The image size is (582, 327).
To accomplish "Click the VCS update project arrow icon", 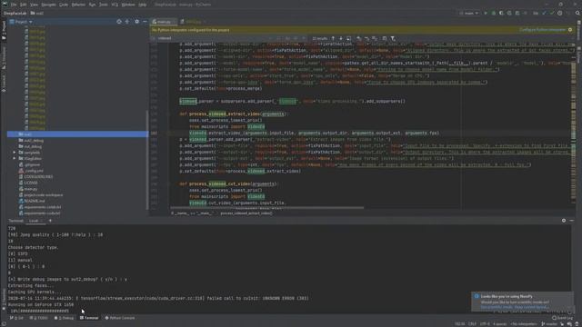I will 544,13.
